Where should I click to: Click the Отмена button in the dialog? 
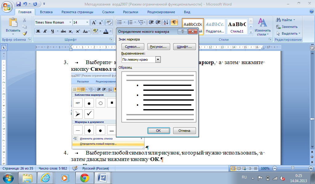[x=184, y=131]
